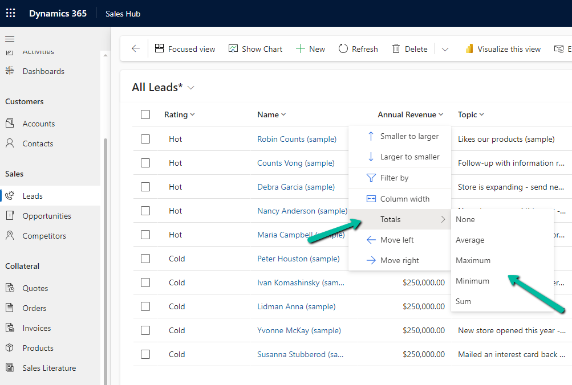Go to Opportunities in sidebar
The image size is (572, 385).
pyautogui.click(x=47, y=216)
